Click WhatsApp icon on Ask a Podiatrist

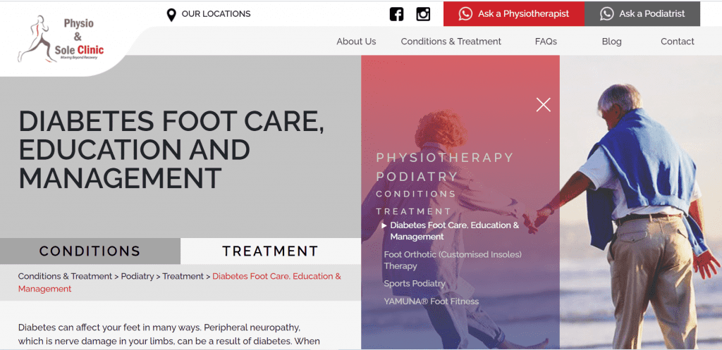[606, 14]
